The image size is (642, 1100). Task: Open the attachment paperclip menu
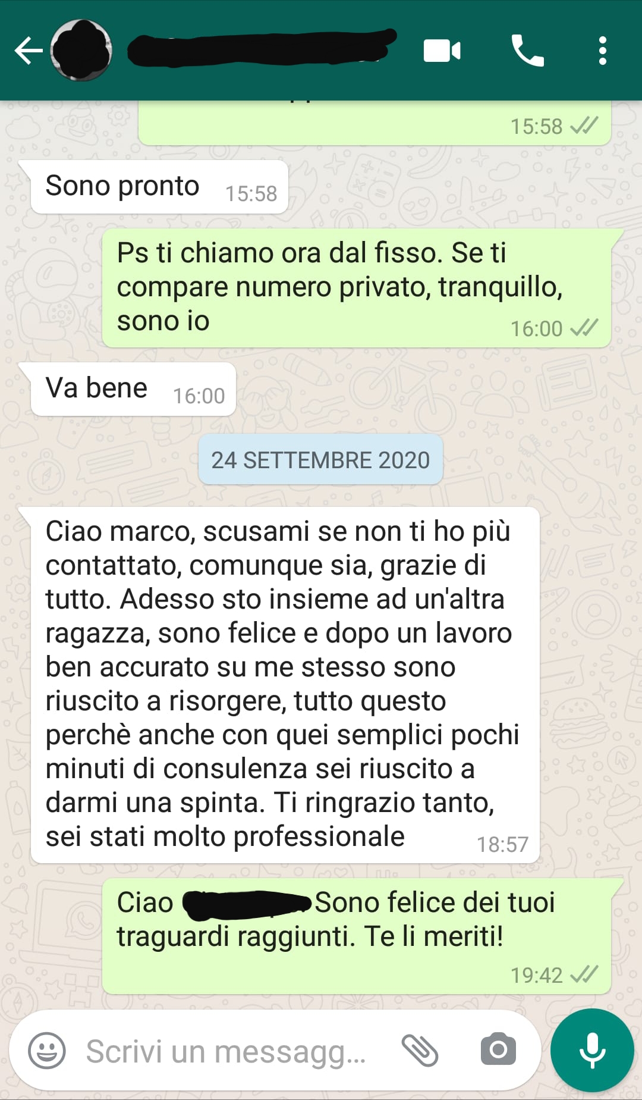[x=420, y=1050]
